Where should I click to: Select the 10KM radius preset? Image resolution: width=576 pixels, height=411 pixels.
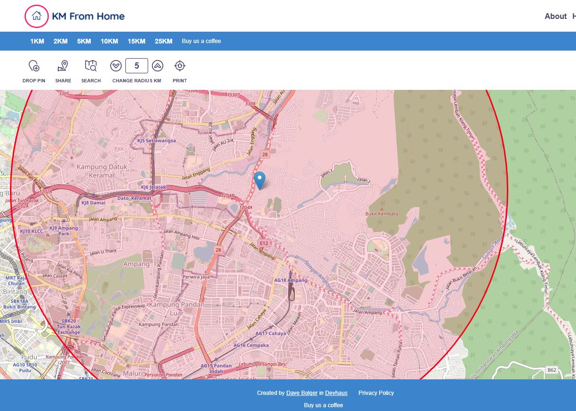109,41
